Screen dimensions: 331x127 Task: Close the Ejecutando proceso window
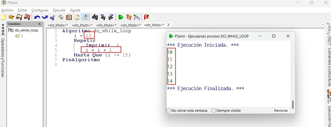pos(288,36)
